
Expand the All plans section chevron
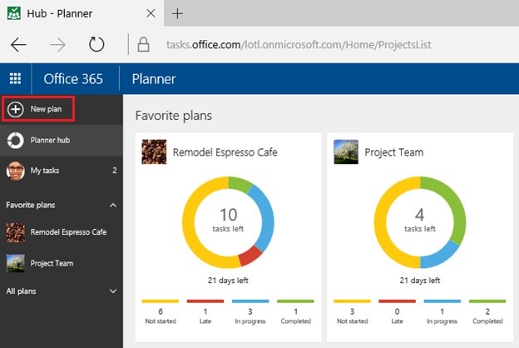pyautogui.click(x=113, y=291)
